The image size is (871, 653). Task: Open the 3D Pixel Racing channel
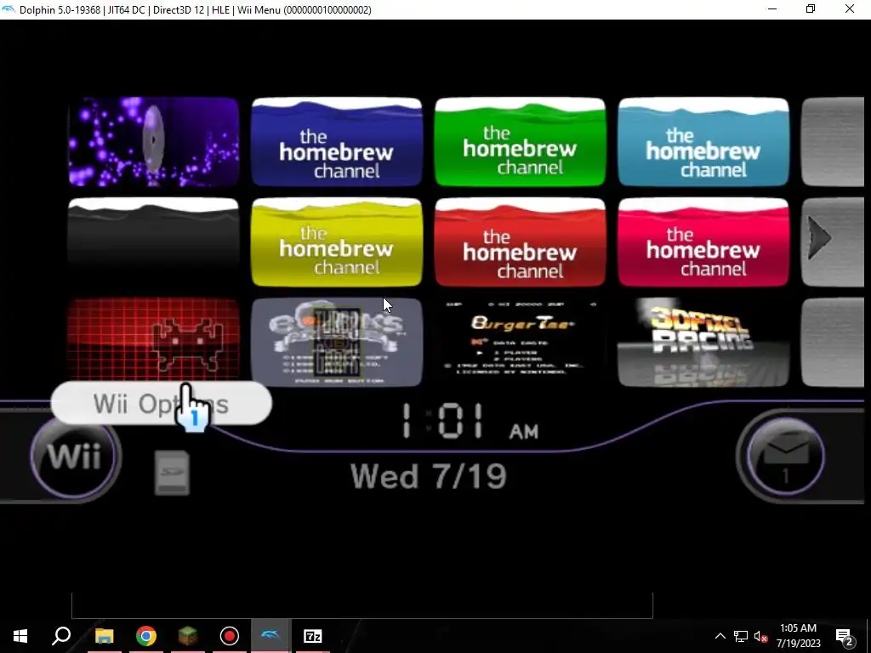coord(703,342)
